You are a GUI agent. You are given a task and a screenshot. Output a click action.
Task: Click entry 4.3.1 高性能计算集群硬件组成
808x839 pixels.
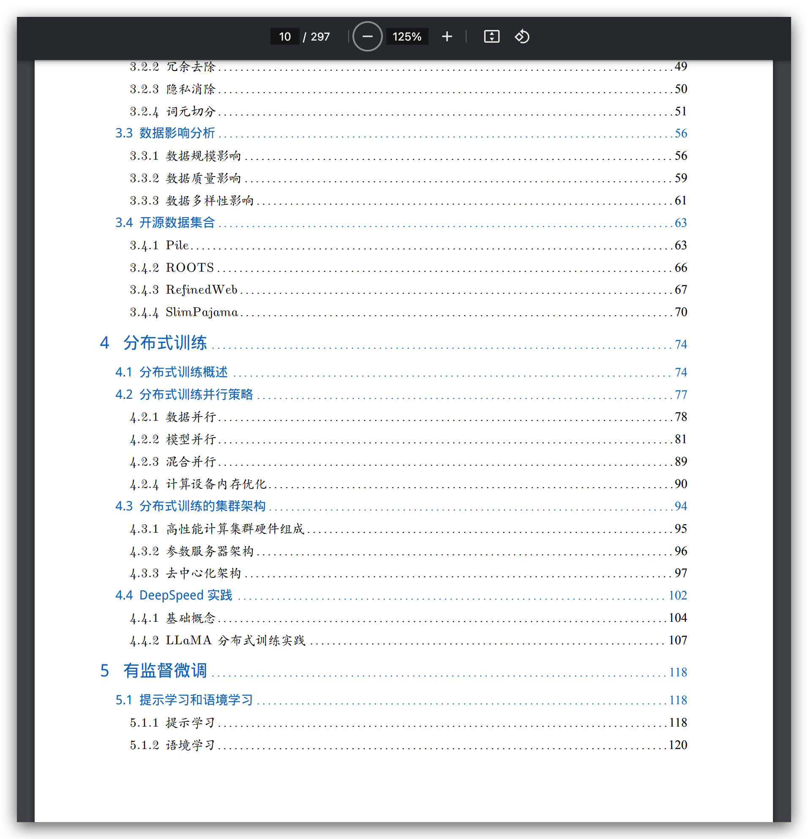pos(217,528)
